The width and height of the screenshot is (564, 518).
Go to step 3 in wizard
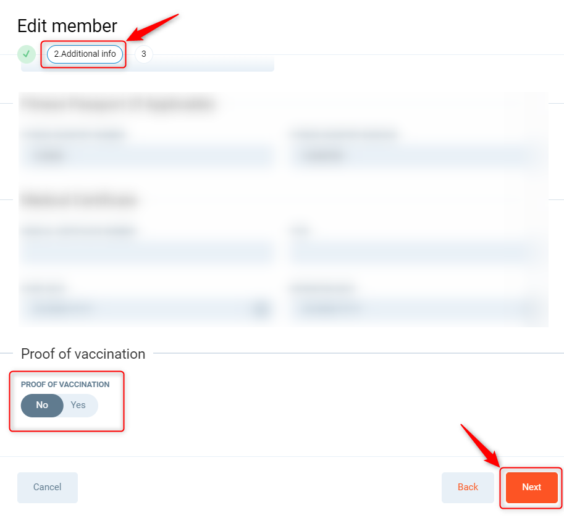click(143, 54)
